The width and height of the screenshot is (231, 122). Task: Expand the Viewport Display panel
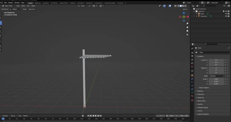(x=202, y=108)
